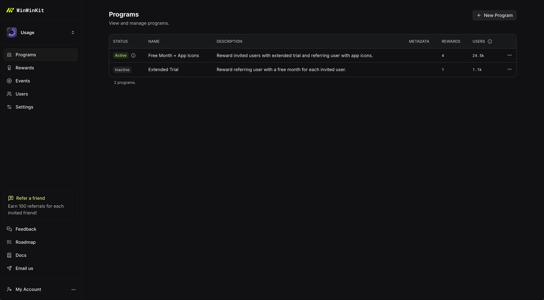
Task: Open actions menu for Extended Trial program
Action: click(x=510, y=70)
